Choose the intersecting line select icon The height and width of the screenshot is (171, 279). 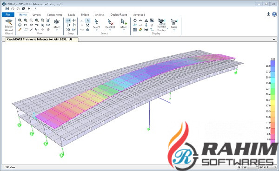(x=87, y=25)
